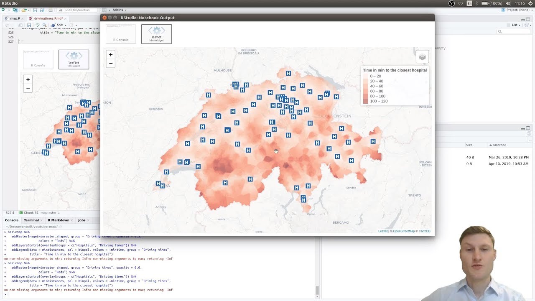
Task: Switch to the Terminal tab
Action: click(x=31, y=220)
